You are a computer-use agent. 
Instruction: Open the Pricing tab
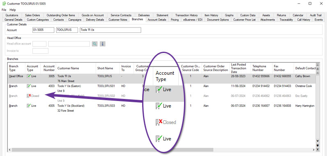coord(175,20)
